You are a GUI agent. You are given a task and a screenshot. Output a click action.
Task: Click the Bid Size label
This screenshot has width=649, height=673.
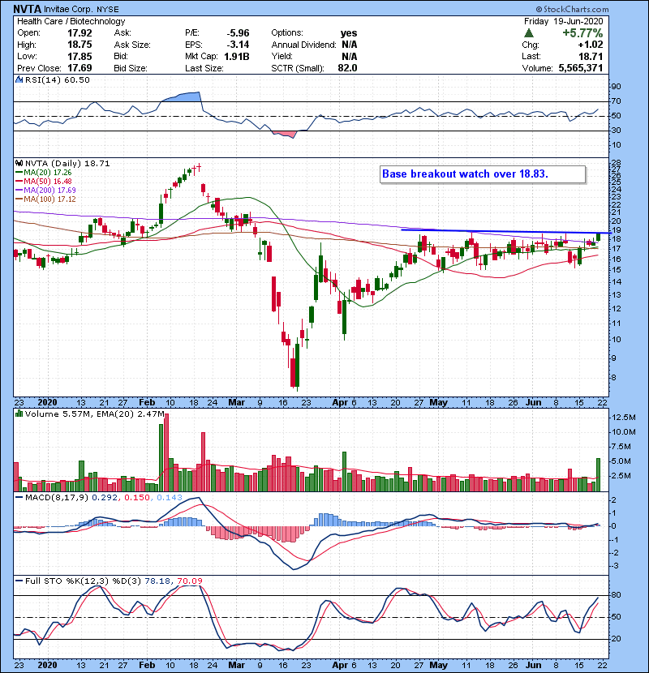131,68
